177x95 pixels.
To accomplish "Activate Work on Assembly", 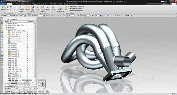I will coord(61,9).
